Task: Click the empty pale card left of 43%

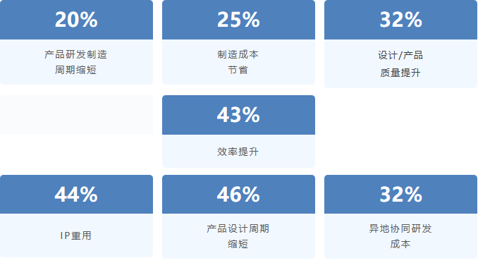Action: 76,115
